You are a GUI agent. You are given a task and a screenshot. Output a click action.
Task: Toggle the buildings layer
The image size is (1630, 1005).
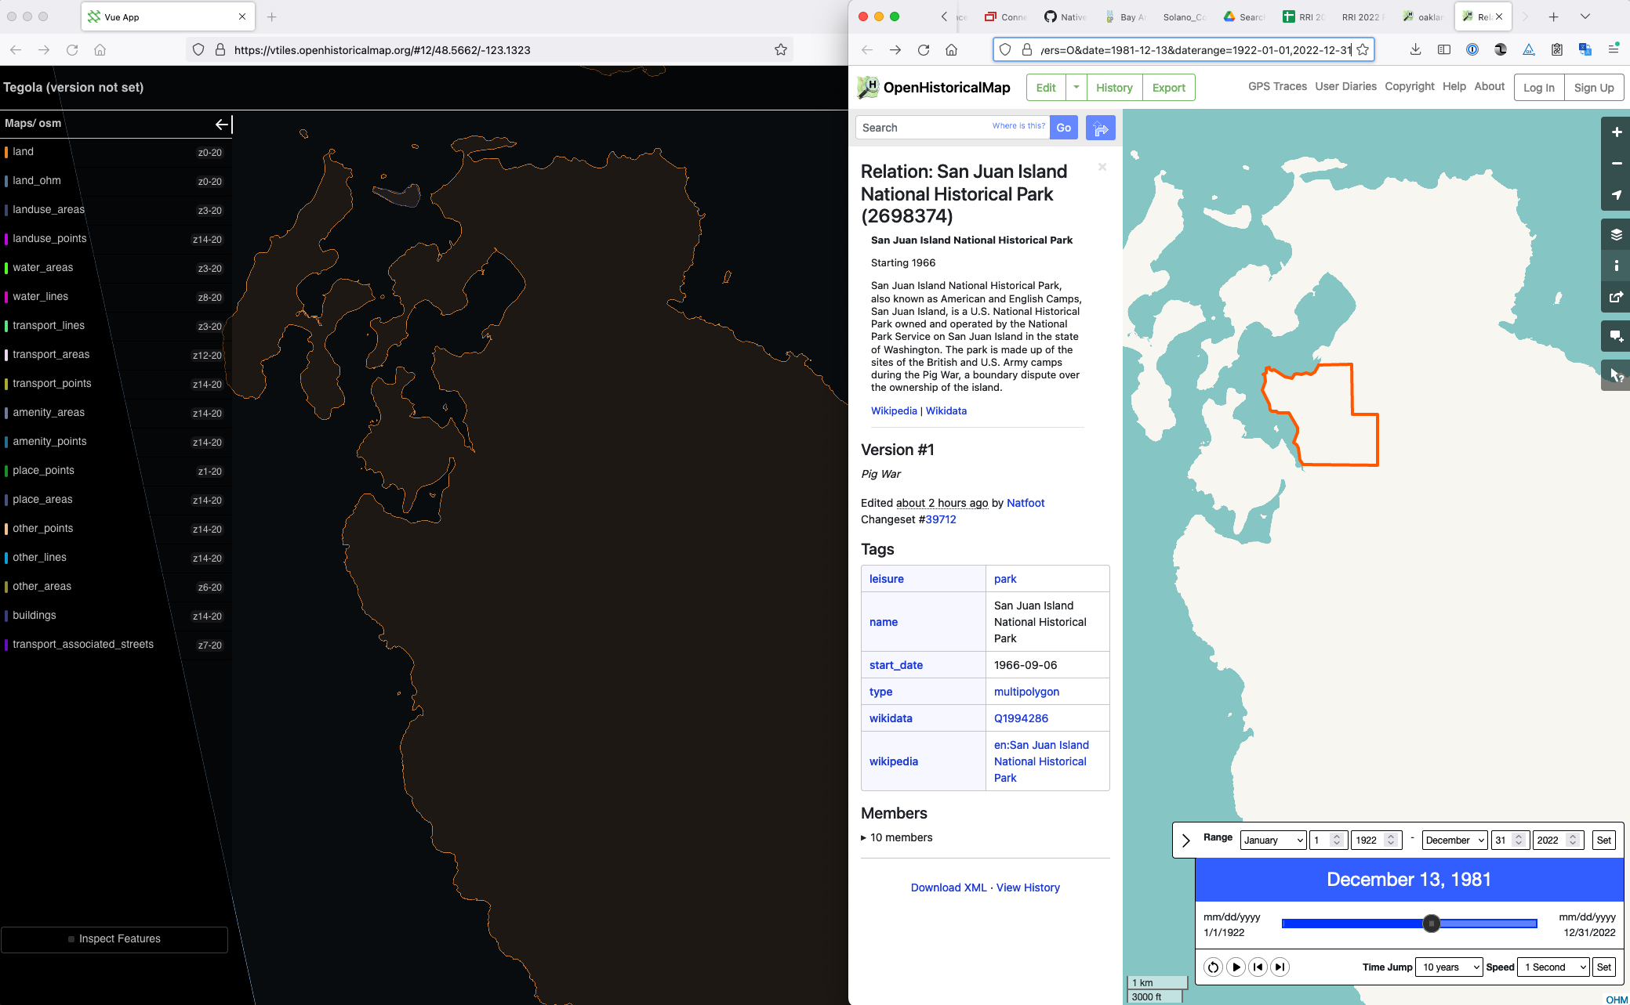tap(114, 616)
